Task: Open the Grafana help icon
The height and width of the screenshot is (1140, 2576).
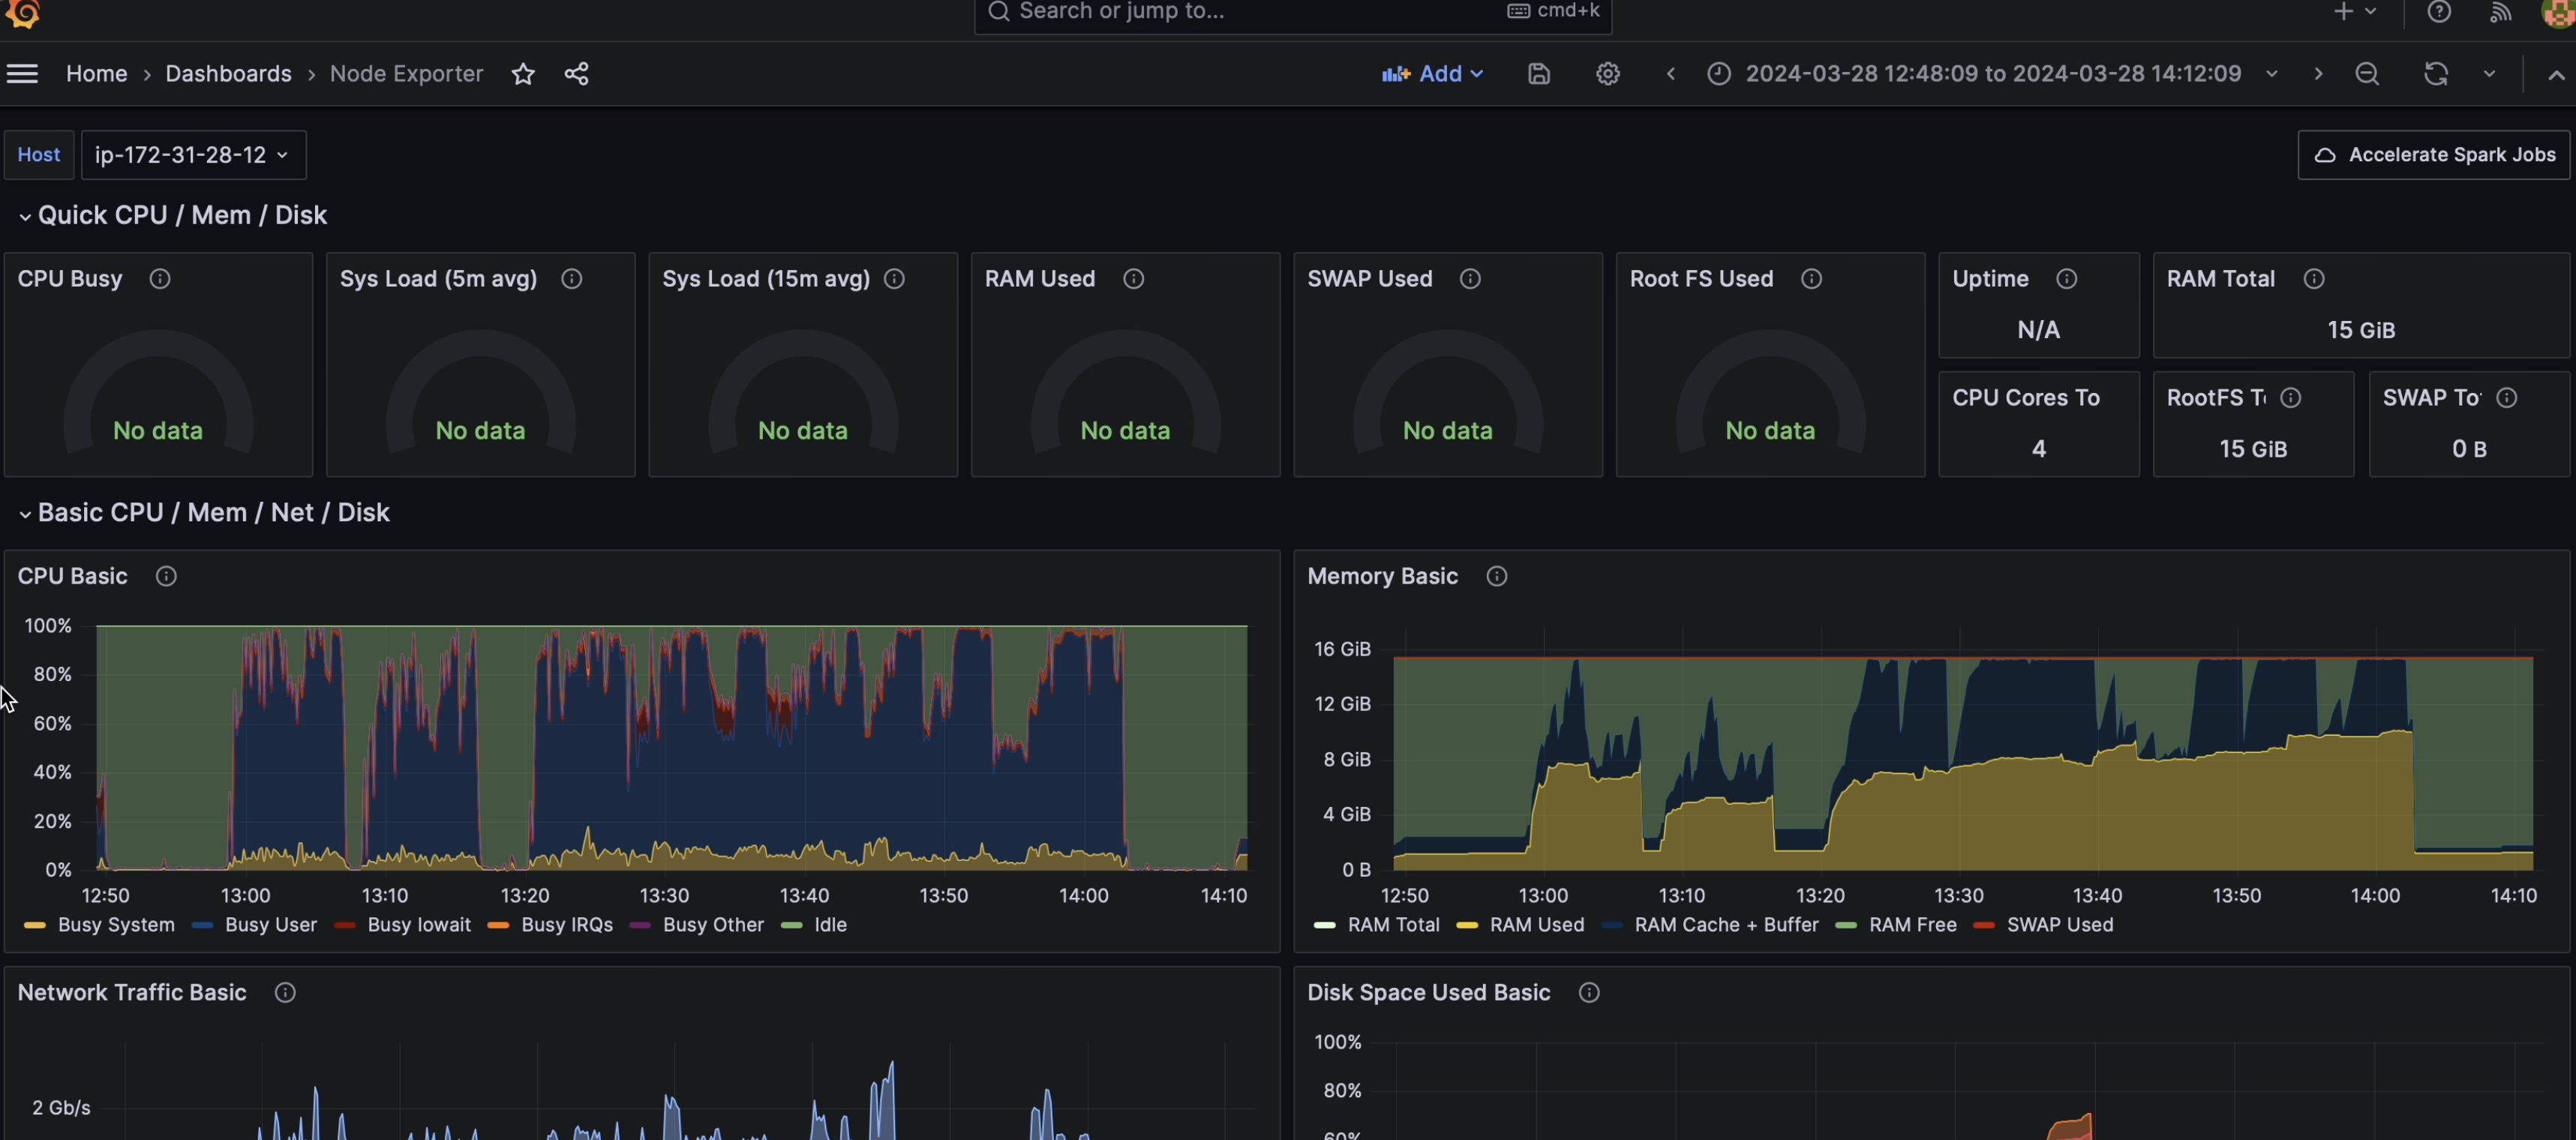Action: (x=2438, y=12)
